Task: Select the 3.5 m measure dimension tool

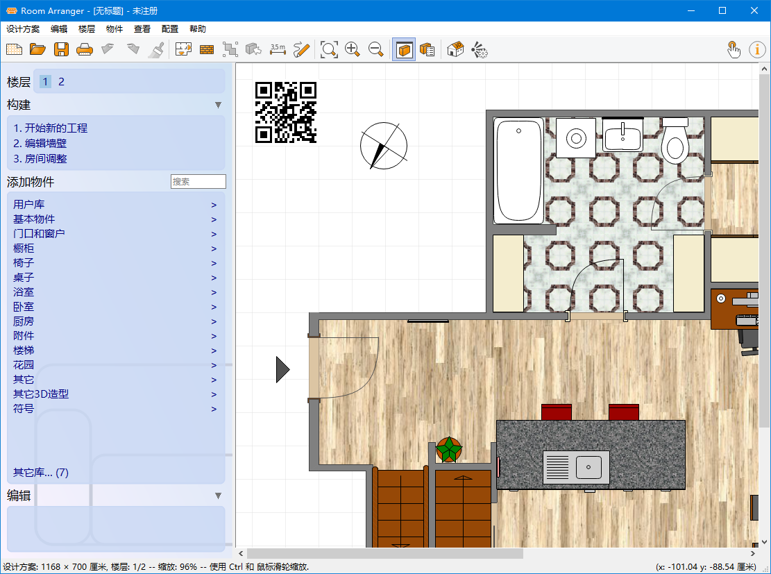Action: coord(278,49)
